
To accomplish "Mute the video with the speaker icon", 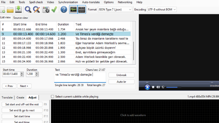I will pyautogui.click(x=158, y=87).
